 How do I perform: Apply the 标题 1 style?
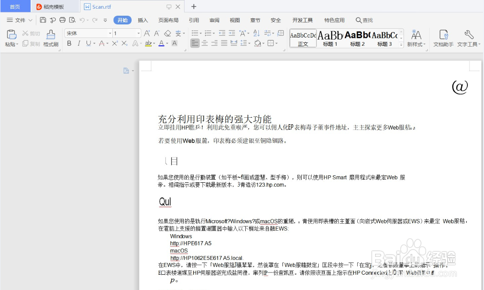(330, 38)
